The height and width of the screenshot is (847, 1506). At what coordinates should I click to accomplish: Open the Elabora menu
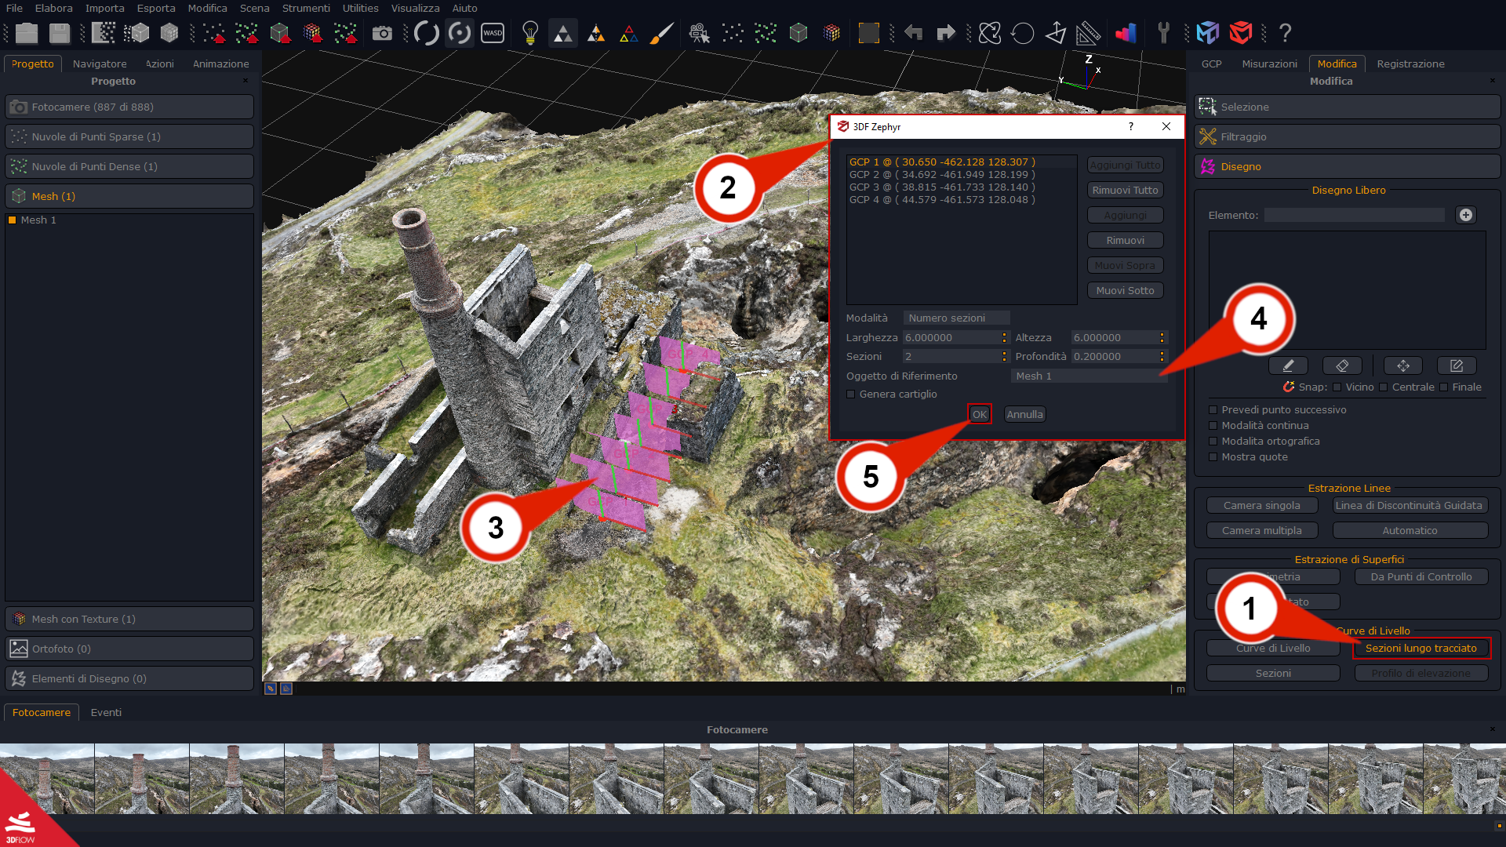[53, 9]
